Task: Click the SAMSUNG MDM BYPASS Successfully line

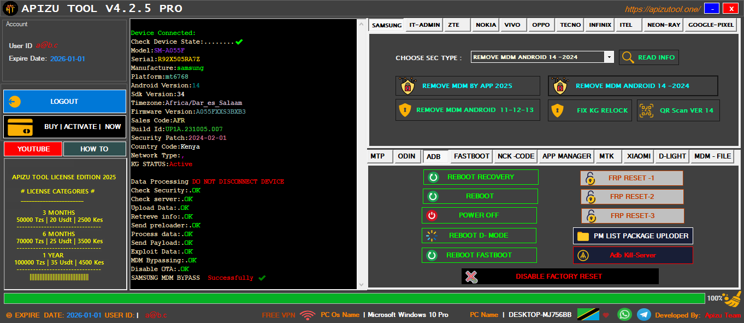Action: tap(198, 278)
